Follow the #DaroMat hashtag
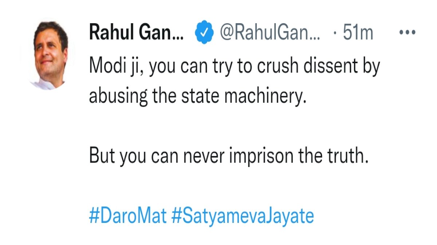The height and width of the screenshot is (245, 437). (128, 217)
